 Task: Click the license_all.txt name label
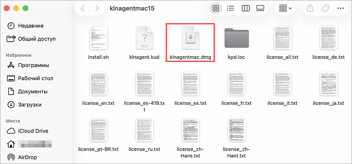(x=283, y=57)
